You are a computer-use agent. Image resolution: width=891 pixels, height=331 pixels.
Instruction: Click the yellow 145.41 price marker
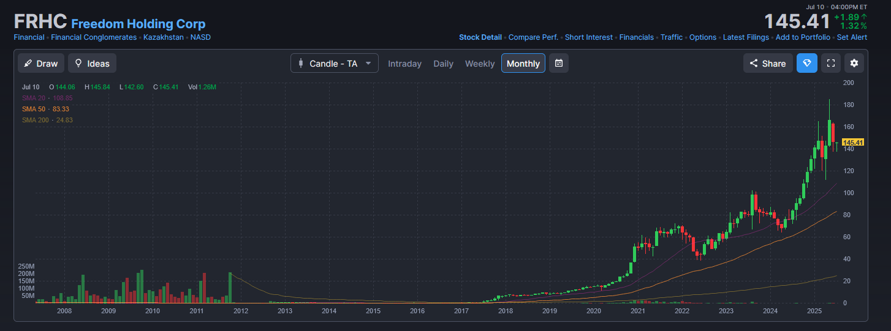[853, 143]
